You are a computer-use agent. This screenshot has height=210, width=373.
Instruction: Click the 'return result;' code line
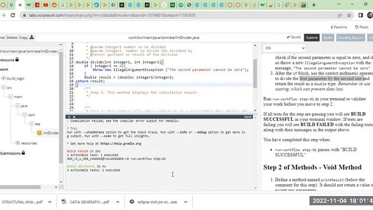click(x=90, y=81)
